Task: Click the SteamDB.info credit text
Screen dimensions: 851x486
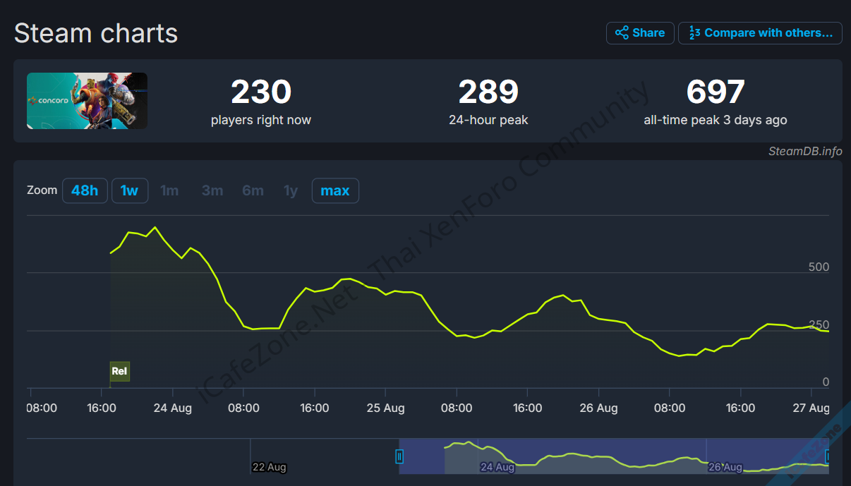Action: pos(805,151)
